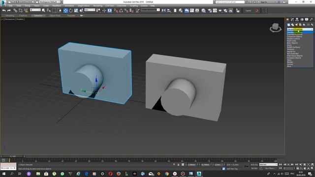The height and width of the screenshot is (177, 315).
Task: Open Select by Name dialog
Action: (x=49, y=10)
